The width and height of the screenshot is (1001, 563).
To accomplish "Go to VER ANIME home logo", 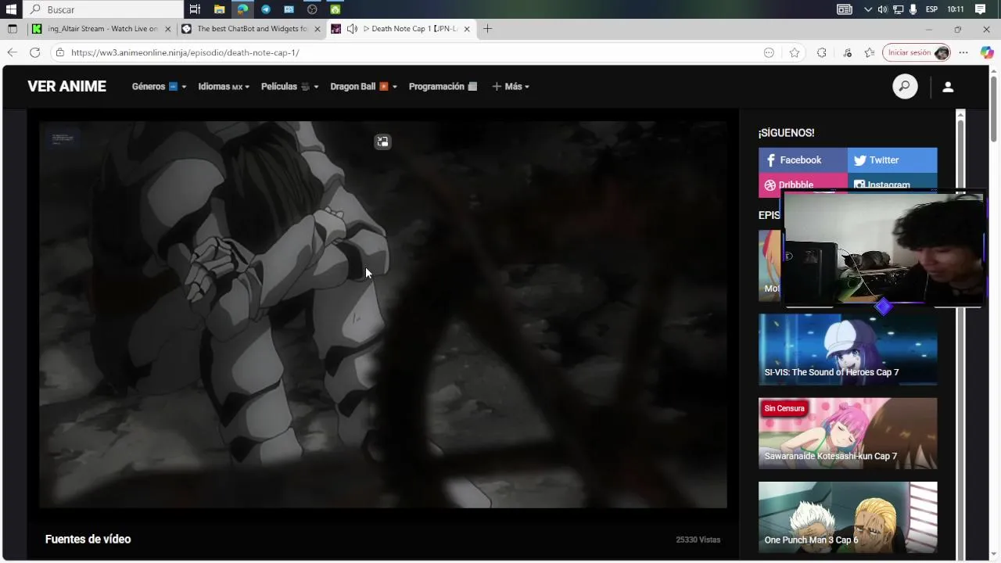I will (x=66, y=87).
